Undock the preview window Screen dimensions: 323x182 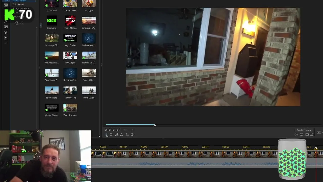coord(312,134)
